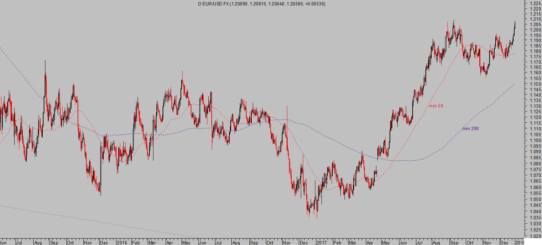Click the +0.00530 change value in title
This screenshot has width=542, height=245.
click(x=315, y=4)
